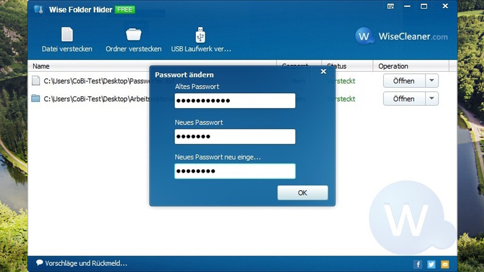Click the Operation column header
Image resolution: width=484 pixels, height=272 pixels.
coord(393,66)
